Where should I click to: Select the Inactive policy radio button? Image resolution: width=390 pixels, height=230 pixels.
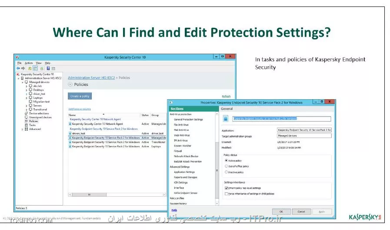[x=227, y=172]
